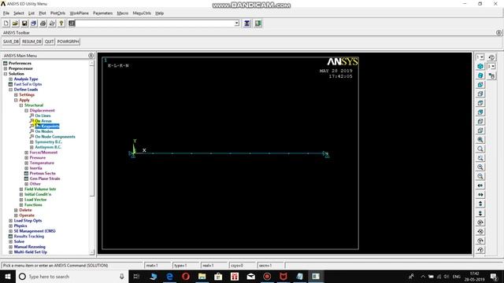The height and width of the screenshot is (283, 504).
Task: Click the Zoom In magnifier icon
Action: click(x=480, y=167)
